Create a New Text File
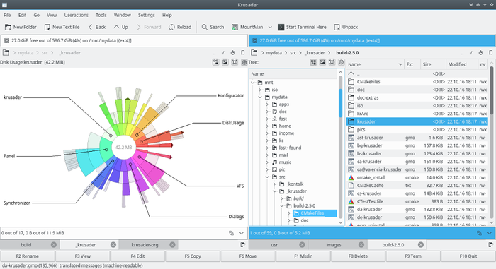This screenshot has height=269, width=496. [x=62, y=27]
